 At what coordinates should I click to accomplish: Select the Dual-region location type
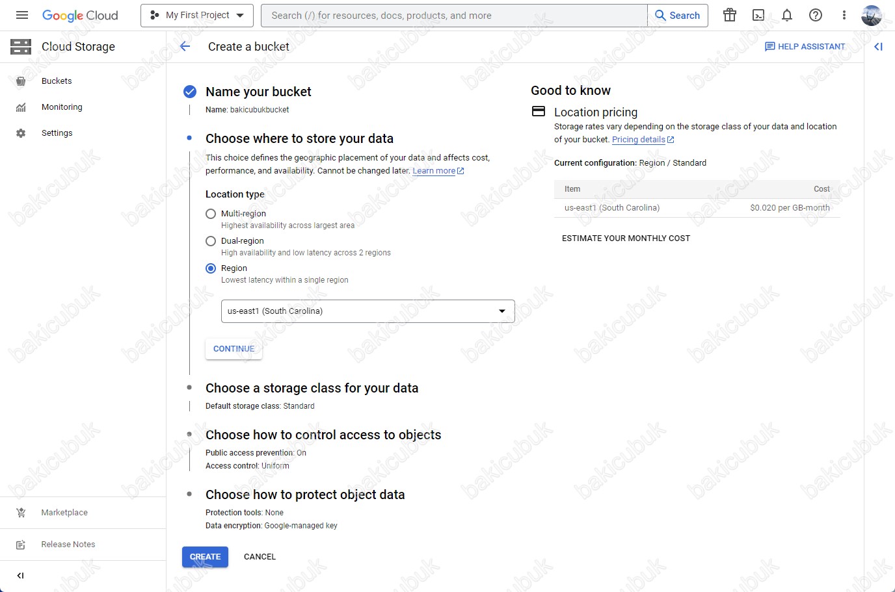tap(211, 241)
